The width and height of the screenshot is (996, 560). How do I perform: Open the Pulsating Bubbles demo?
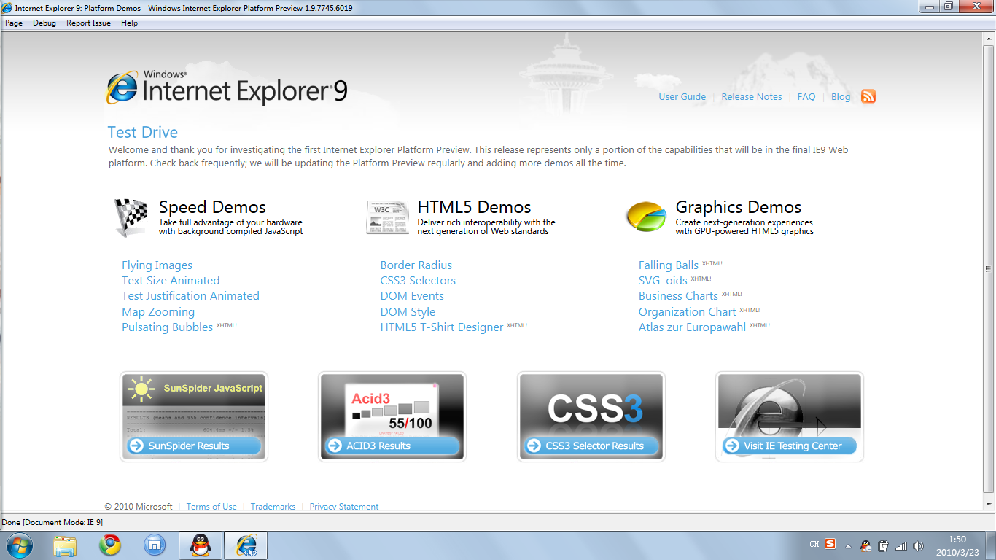pos(167,327)
